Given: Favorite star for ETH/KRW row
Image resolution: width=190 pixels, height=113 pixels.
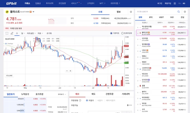Looking at the screenshot, I should point(138,39).
